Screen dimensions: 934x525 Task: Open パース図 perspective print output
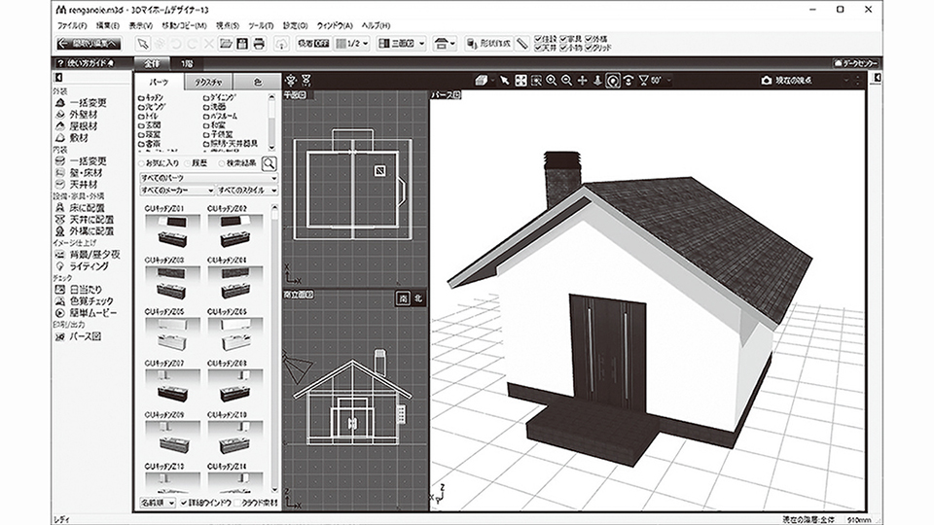coord(79,336)
